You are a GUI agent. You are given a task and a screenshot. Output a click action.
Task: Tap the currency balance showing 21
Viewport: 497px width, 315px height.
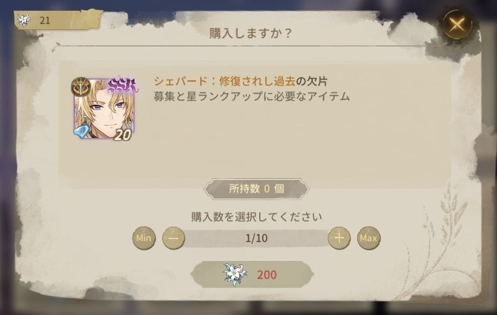[45, 21]
